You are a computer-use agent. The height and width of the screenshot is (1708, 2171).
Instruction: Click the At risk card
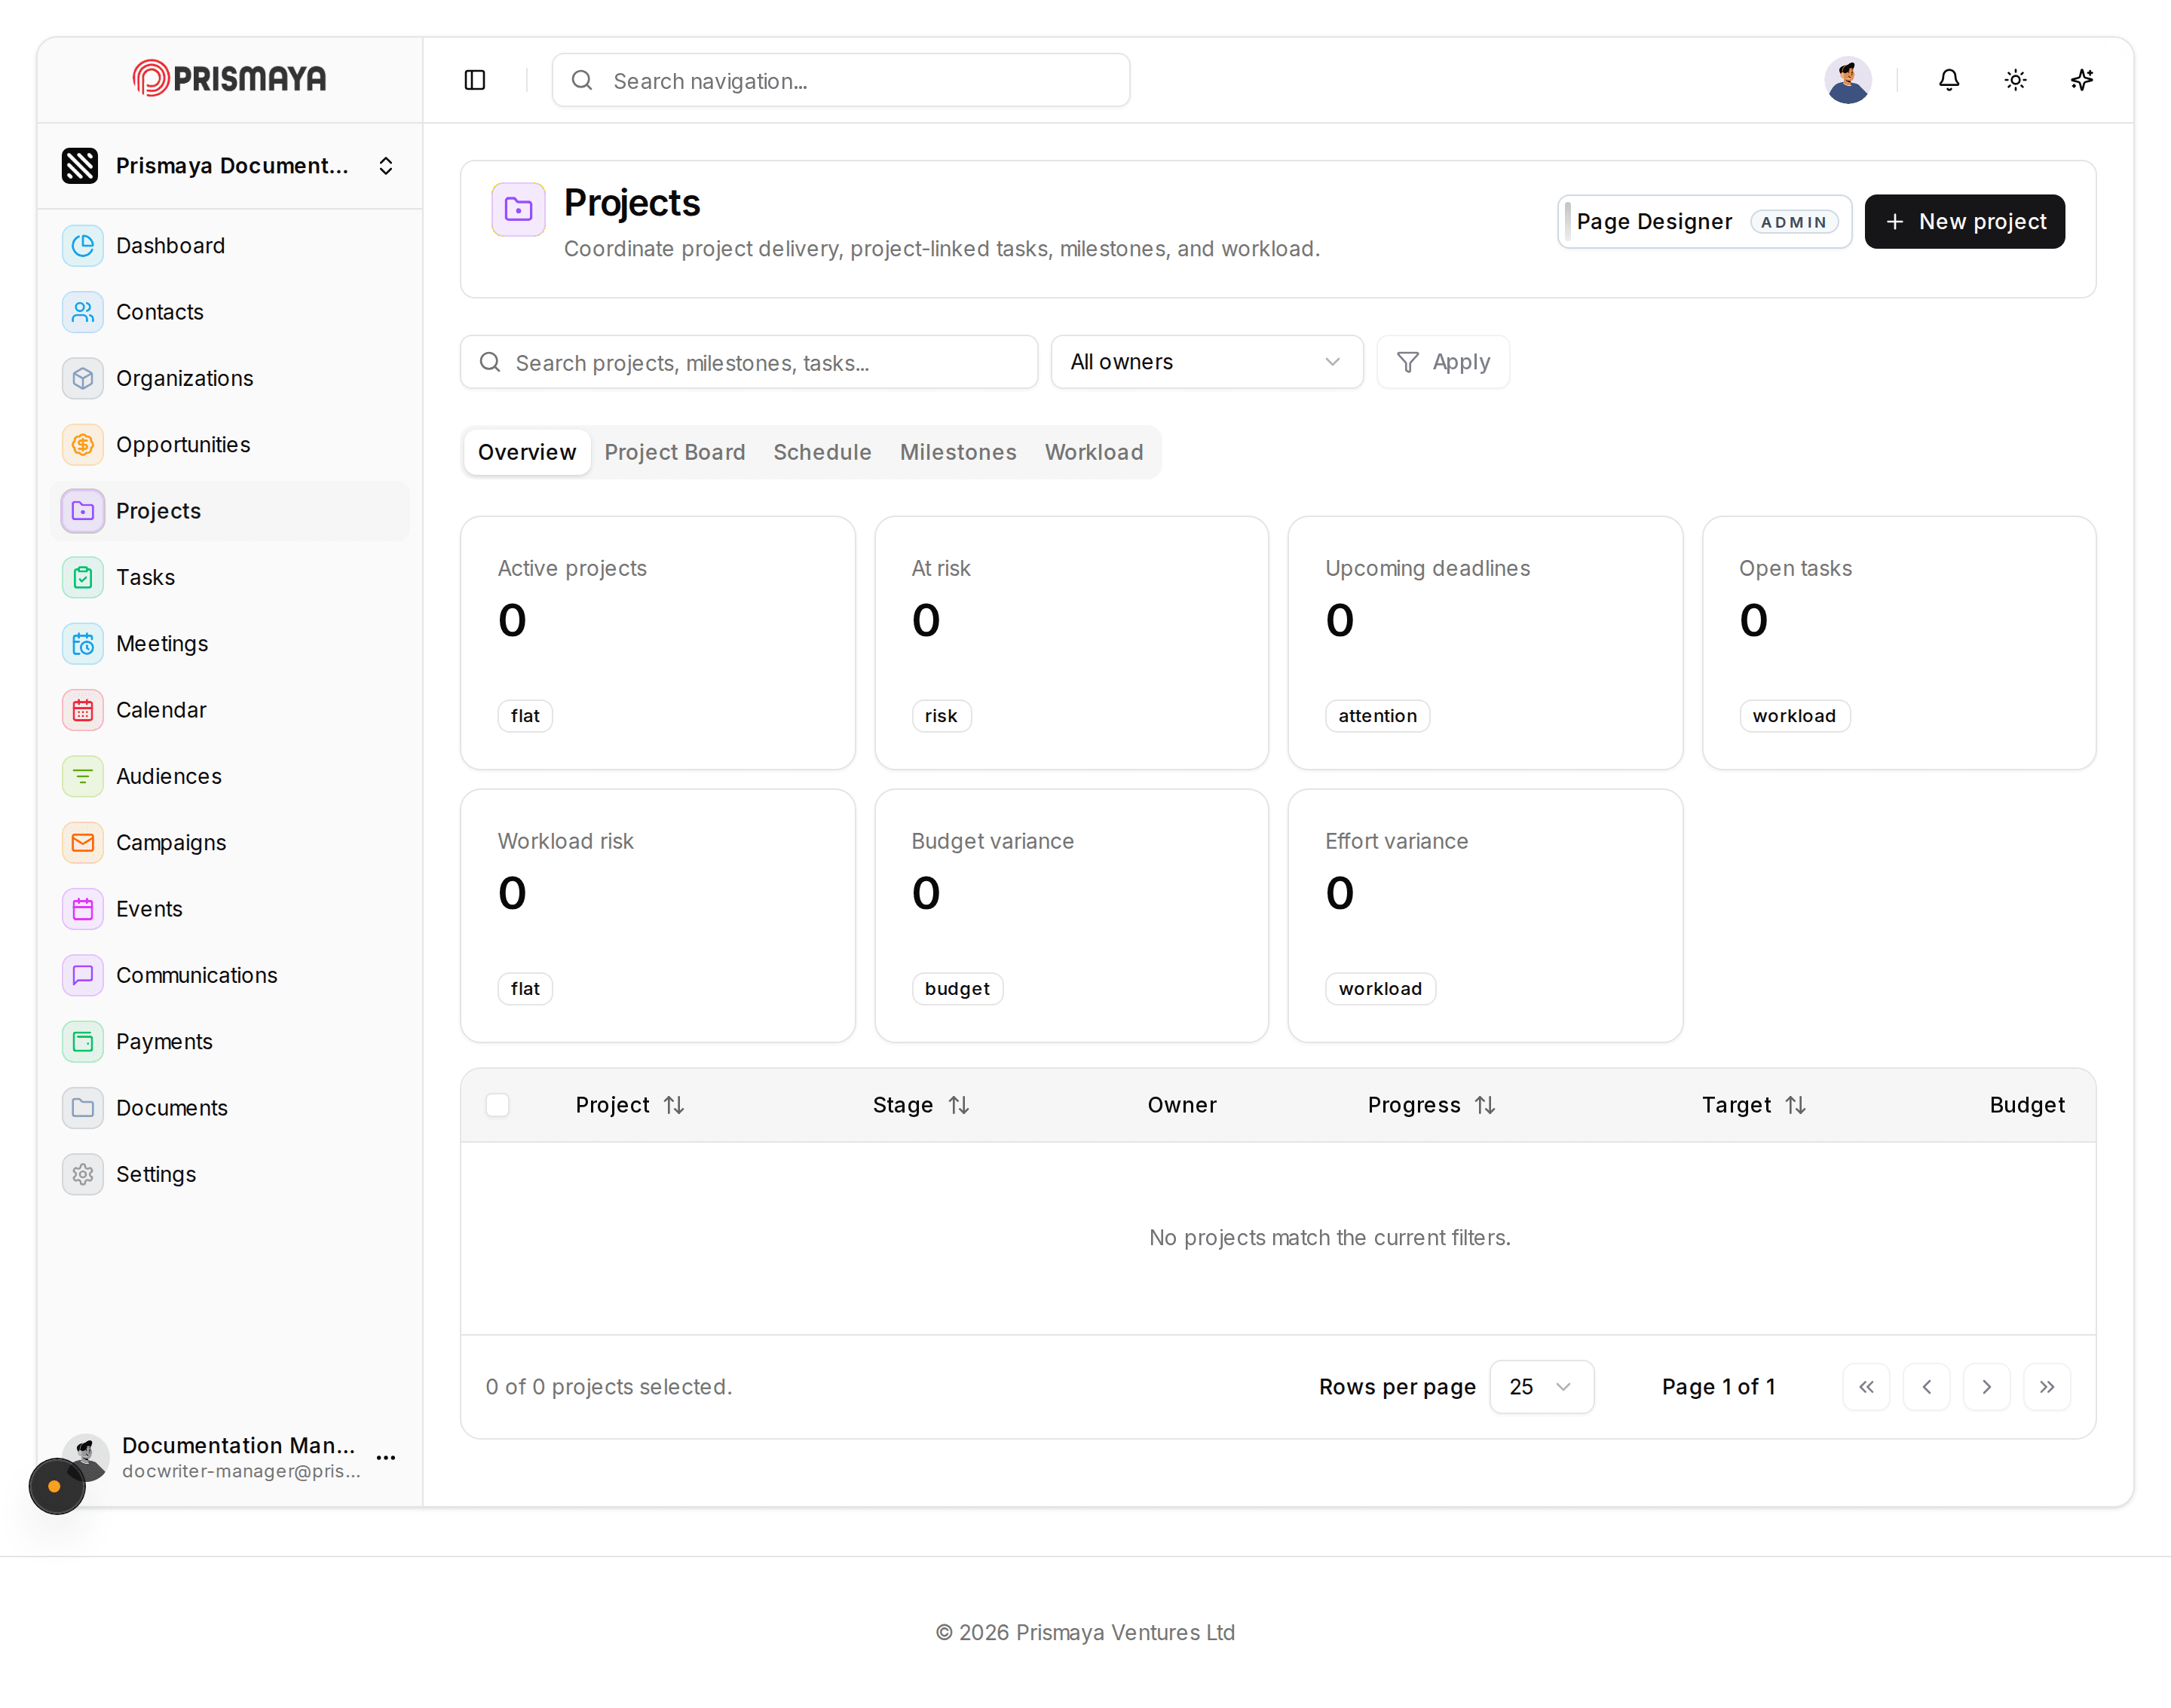pos(1071,643)
